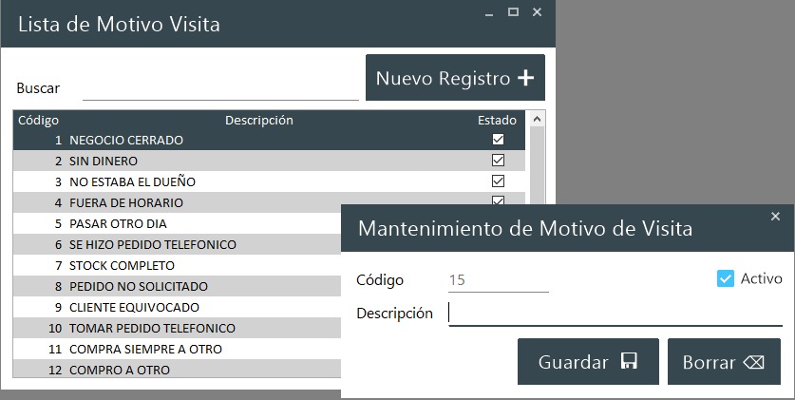Select the row COMPRA SIEMPRE A OTRO

(190, 349)
